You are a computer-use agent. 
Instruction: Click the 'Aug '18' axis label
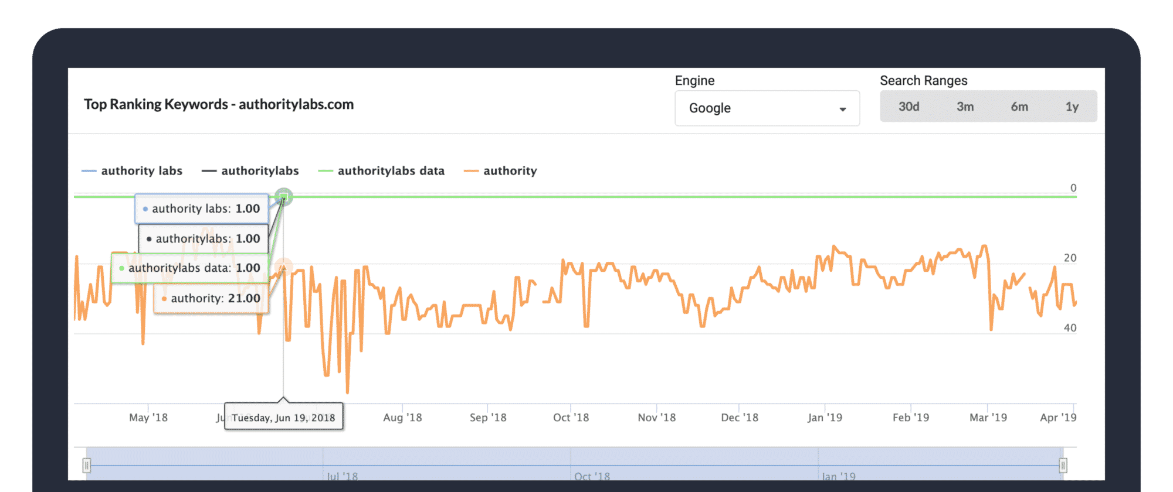[x=402, y=418]
